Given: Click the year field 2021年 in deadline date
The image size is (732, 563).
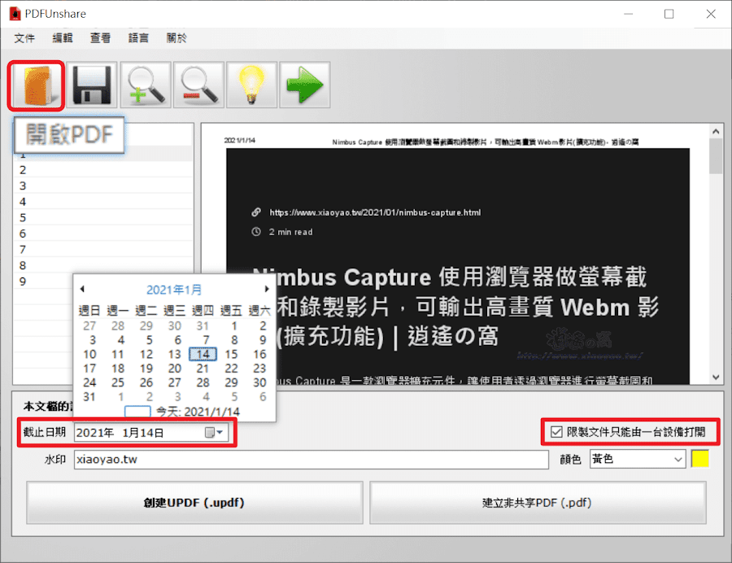Looking at the screenshot, I should coord(95,433).
